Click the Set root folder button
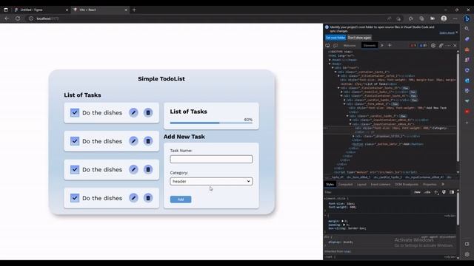474x266 pixels. click(x=336, y=38)
